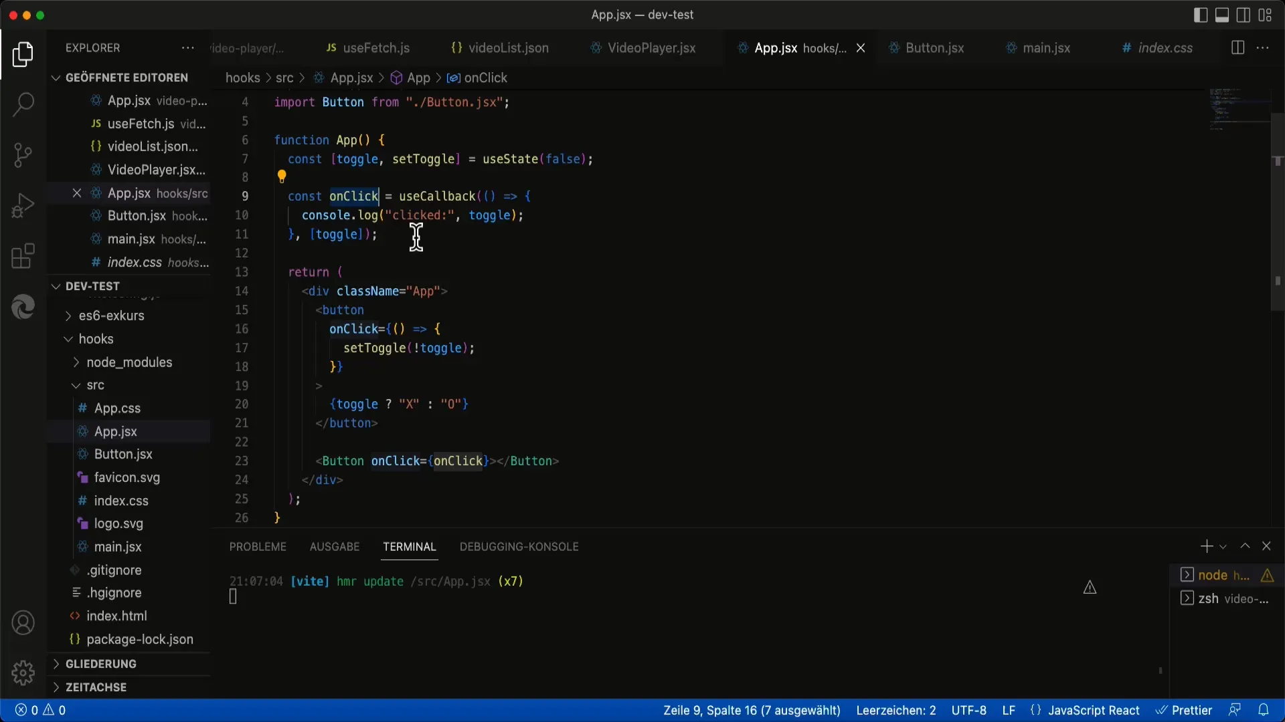
Task: Open errors and warnings count in status bar
Action: coord(41,710)
